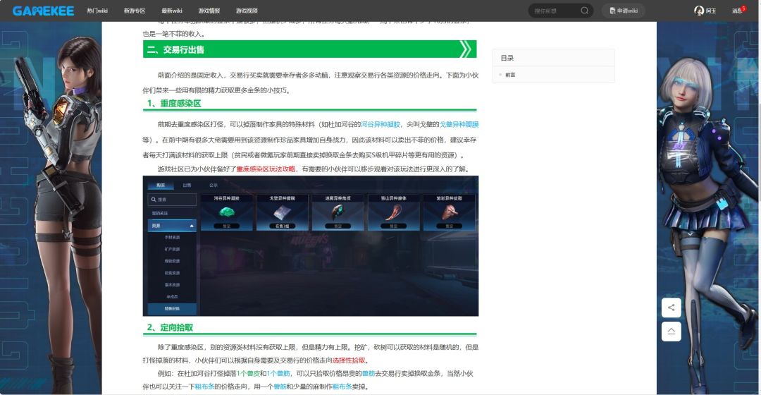Click the back-to-top arrow button
Image resolution: width=761 pixels, height=395 pixels.
[672, 332]
